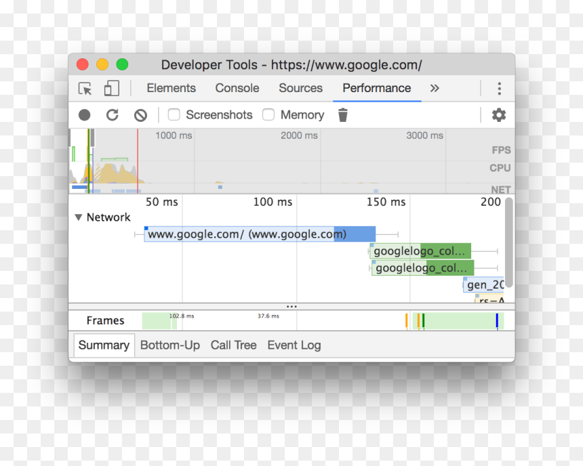The height and width of the screenshot is (466, 583).
Task: Close the window with red button
Action: click(83, 64)
